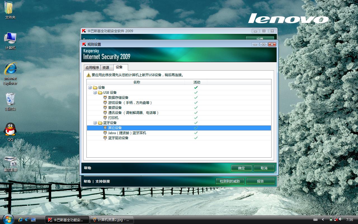The width and height of the screenshot is (358, 224).
Task: Toggle the active checkmark for USB 设备
Action: click(196, 93)
